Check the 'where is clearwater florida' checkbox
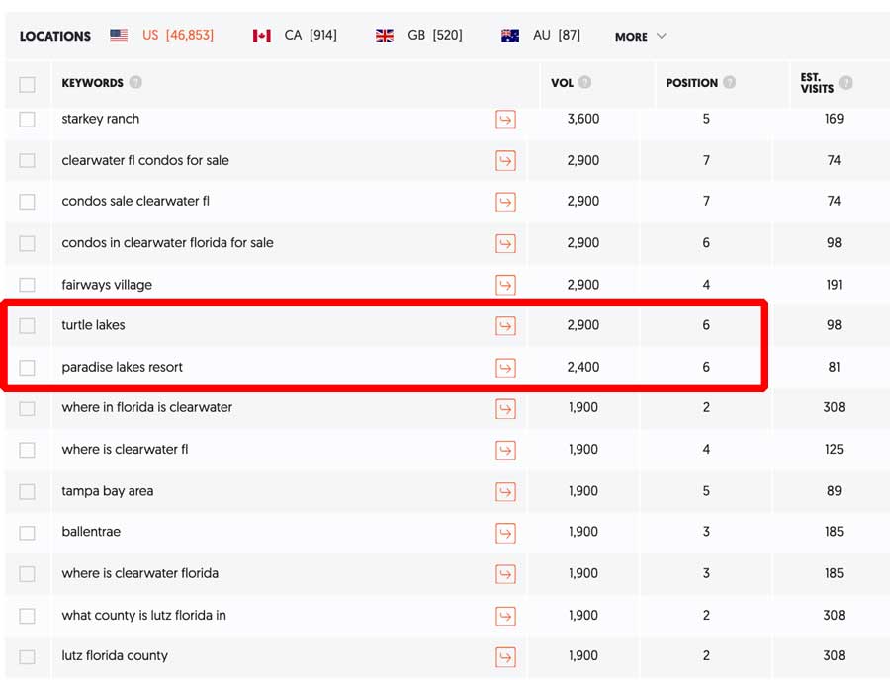890x680 pixels. tap(28, 574)
